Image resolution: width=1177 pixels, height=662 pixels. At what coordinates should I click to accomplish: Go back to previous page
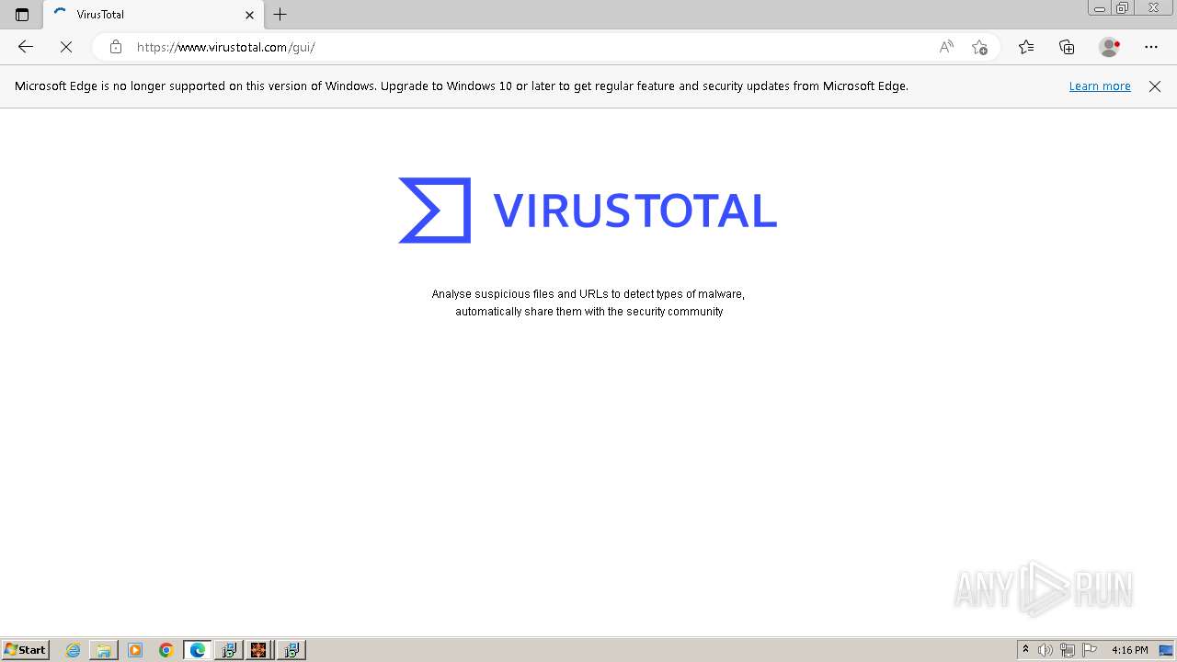click(26, 47)
